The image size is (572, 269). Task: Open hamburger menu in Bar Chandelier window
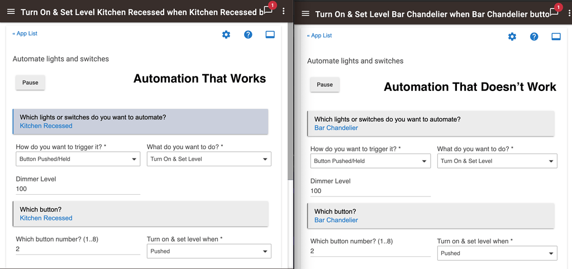pyautogui.click(x=306, y=13)
